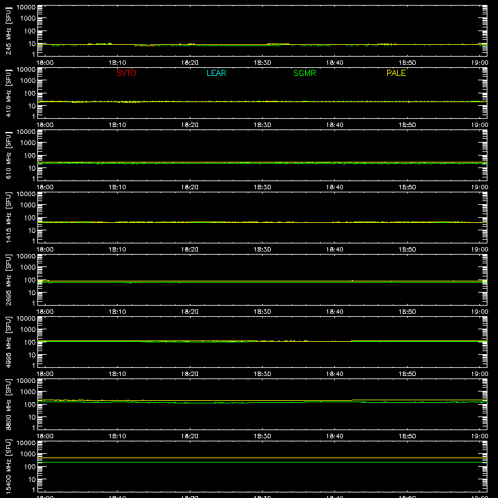The height and width of the screenshot is (498, 498).
Task: Select the 8800 MHz [SFU] axis title
Action: click(x=8, y=404)
